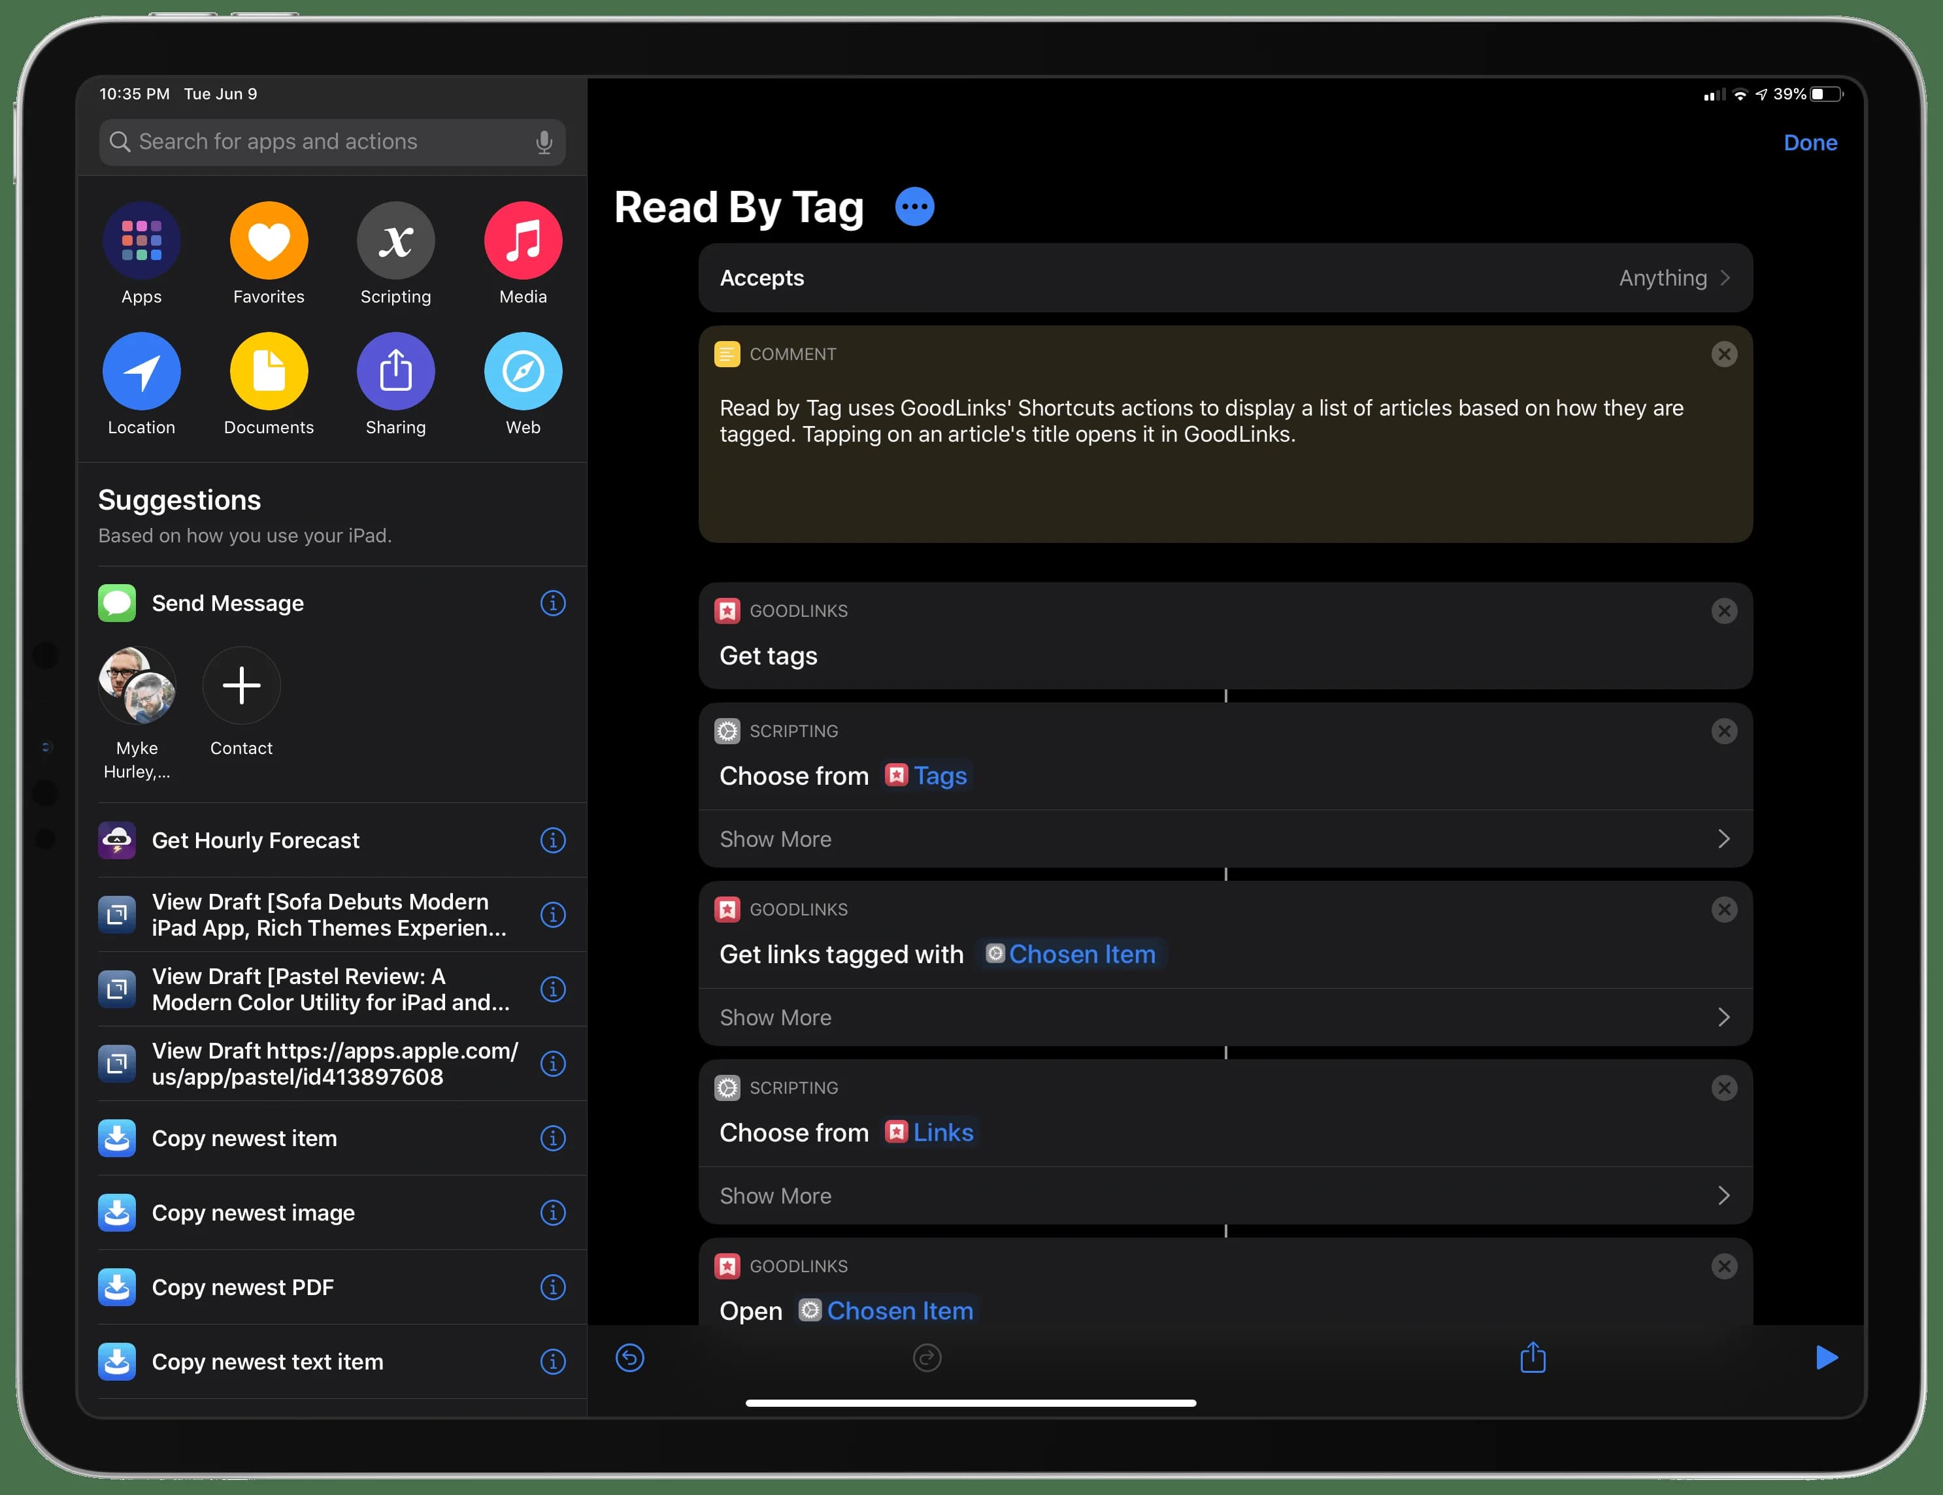Viewport: 1943px width, 1495px height.
Task: Tap the microphone dictation icon in search
Action: point(544,142)
